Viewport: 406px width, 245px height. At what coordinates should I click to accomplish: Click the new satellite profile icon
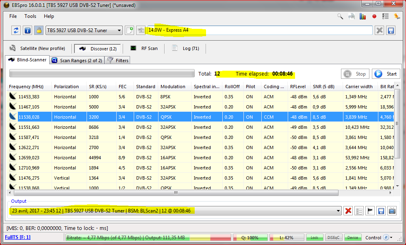point(130,30)
